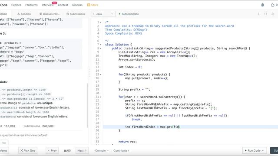Click the problem description scrollbar
This screenshot has height=156, width=278.
tap(87, 105)
